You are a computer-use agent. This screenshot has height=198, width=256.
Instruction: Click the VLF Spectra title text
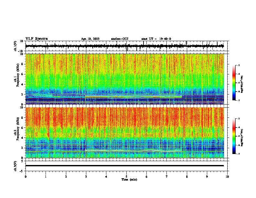point(37,39)
